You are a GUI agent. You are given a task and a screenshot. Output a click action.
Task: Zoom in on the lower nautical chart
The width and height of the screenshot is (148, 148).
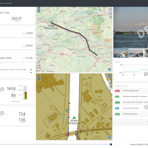click(x=39, y=76)
